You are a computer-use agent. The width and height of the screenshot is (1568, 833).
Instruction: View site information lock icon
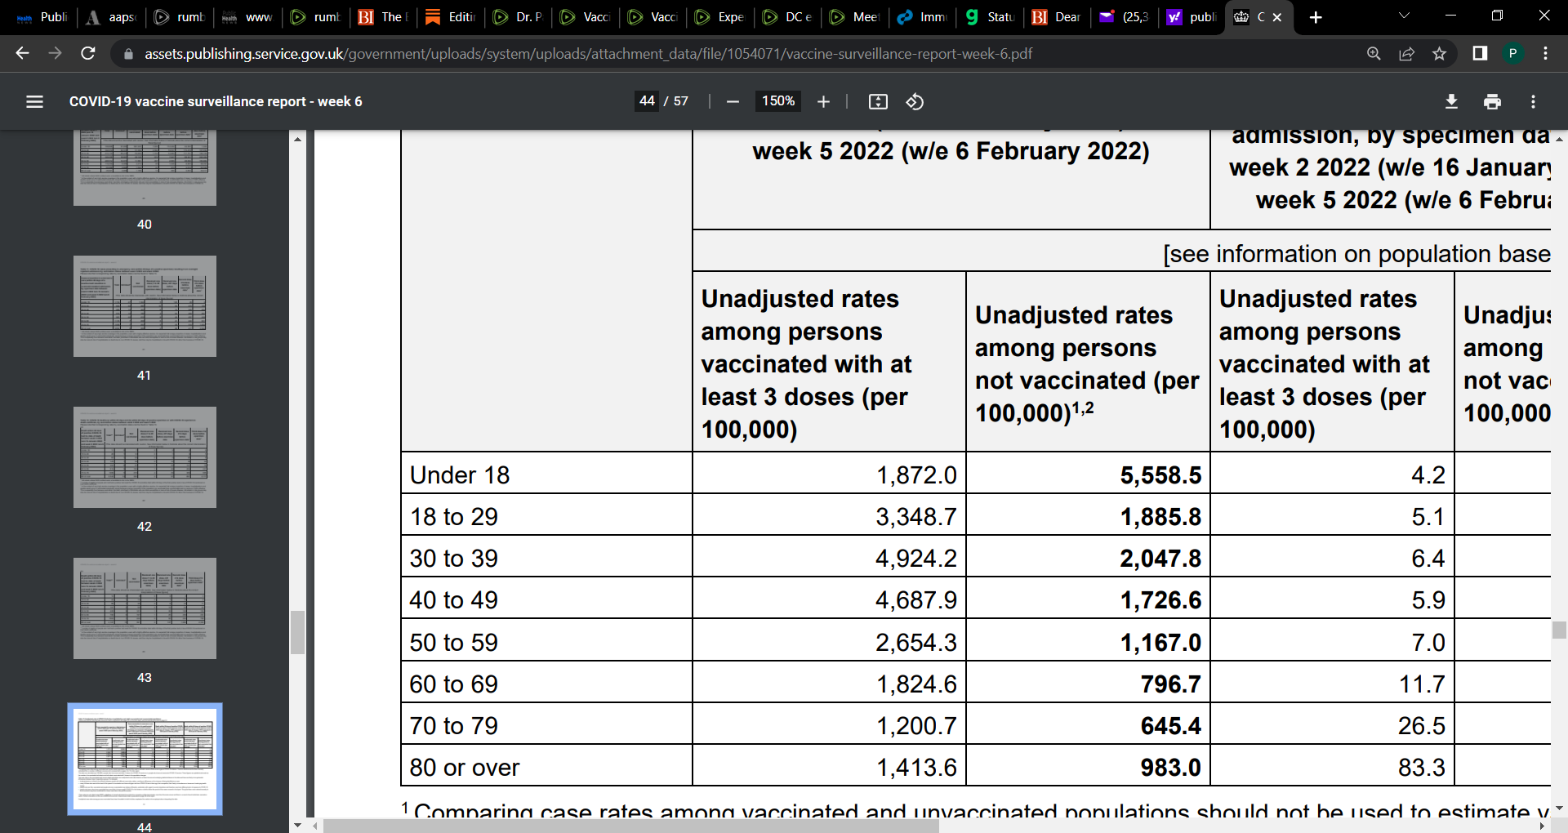click(127, 54)
